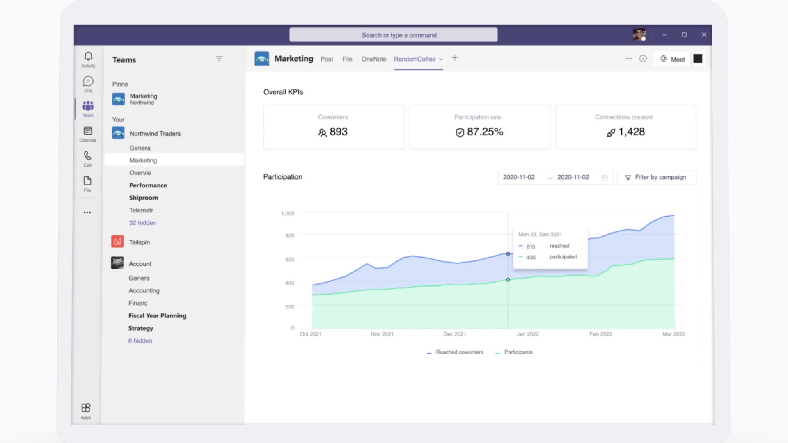The image size is (788, 443).
Task: Add a new tab with plus icon
Action: pyautogui.click(x=455, y=58)
